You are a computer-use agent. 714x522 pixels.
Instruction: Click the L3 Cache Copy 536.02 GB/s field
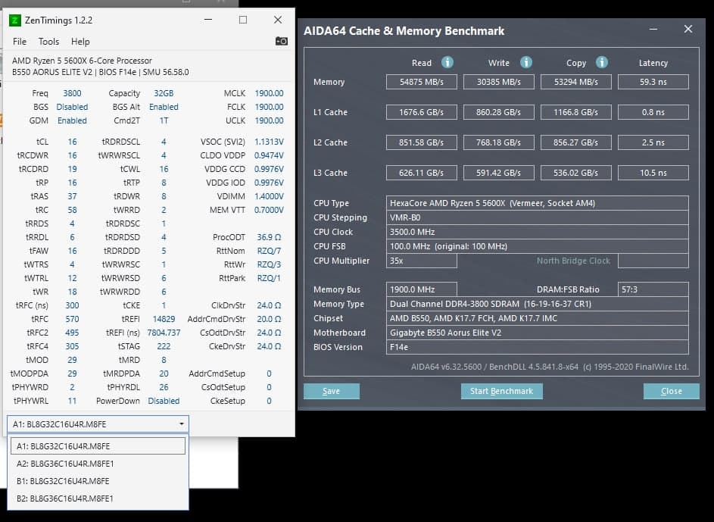click(x=576, y=173)
